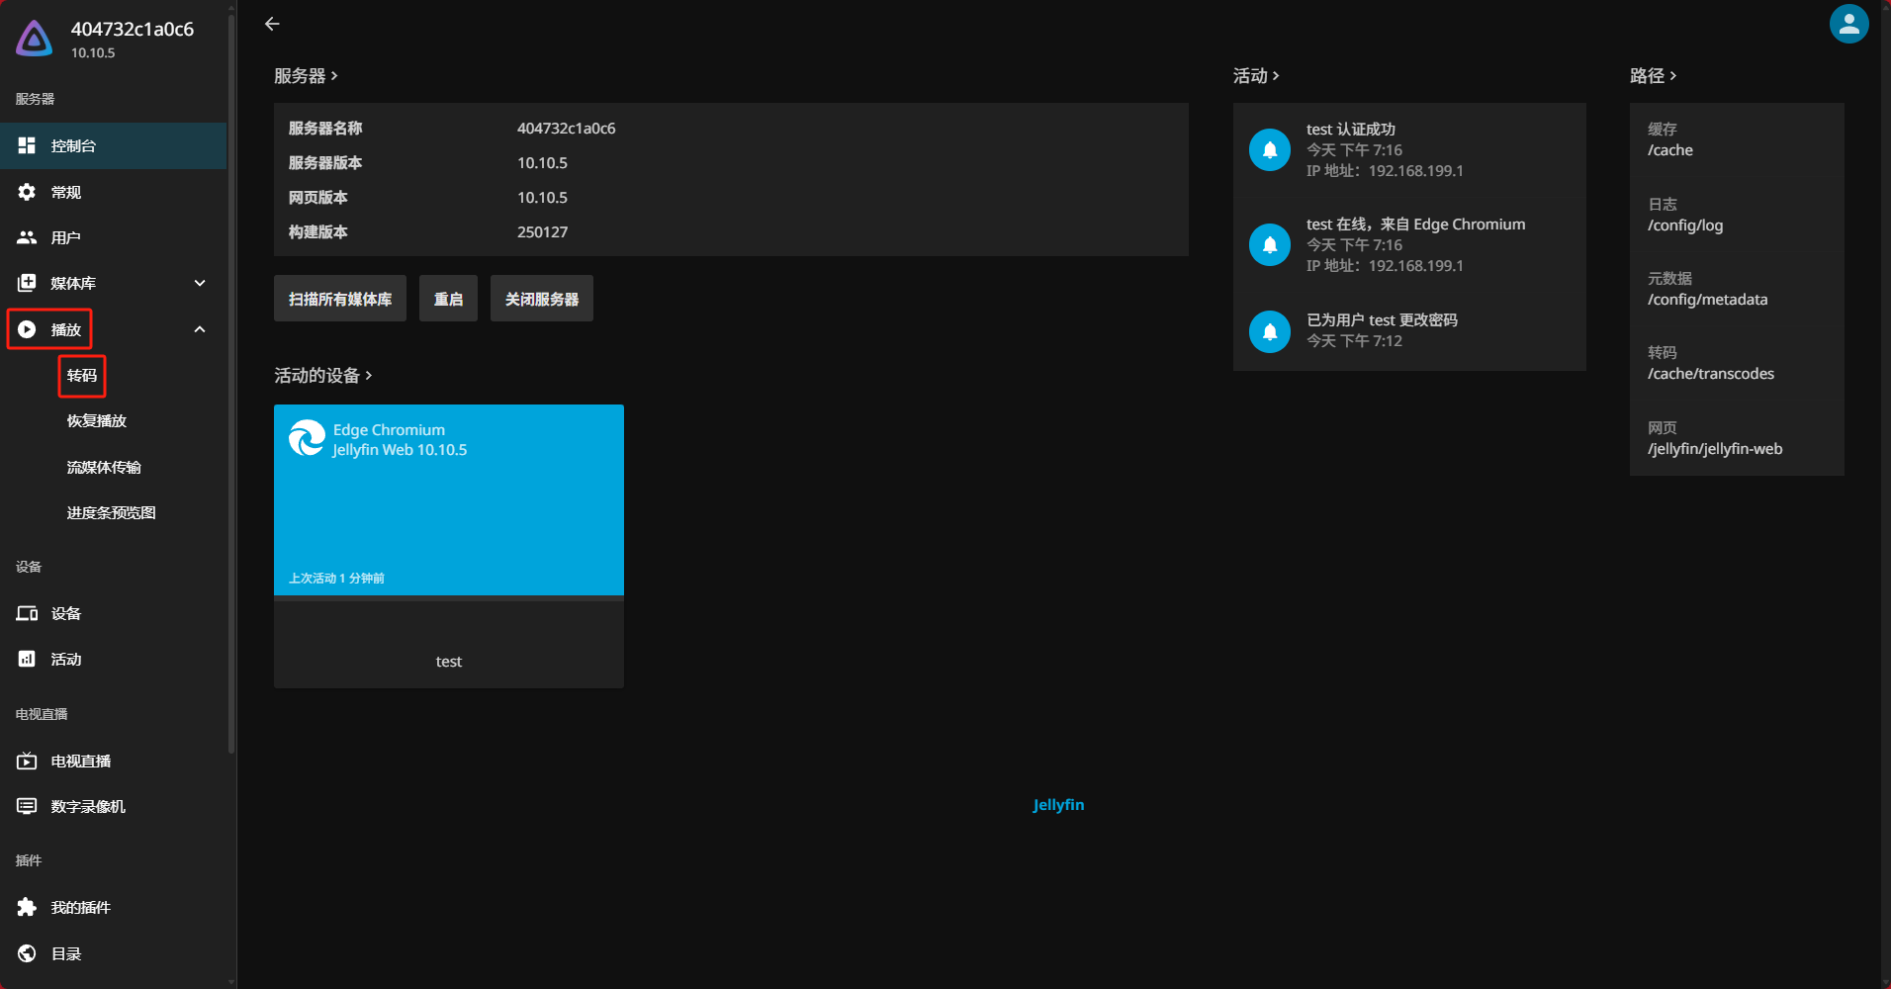Viewport: 1891px width, 989px height.
Task: Click the Jellyfin footer link
Action: pyautogui.click(x=1058, y=805)
